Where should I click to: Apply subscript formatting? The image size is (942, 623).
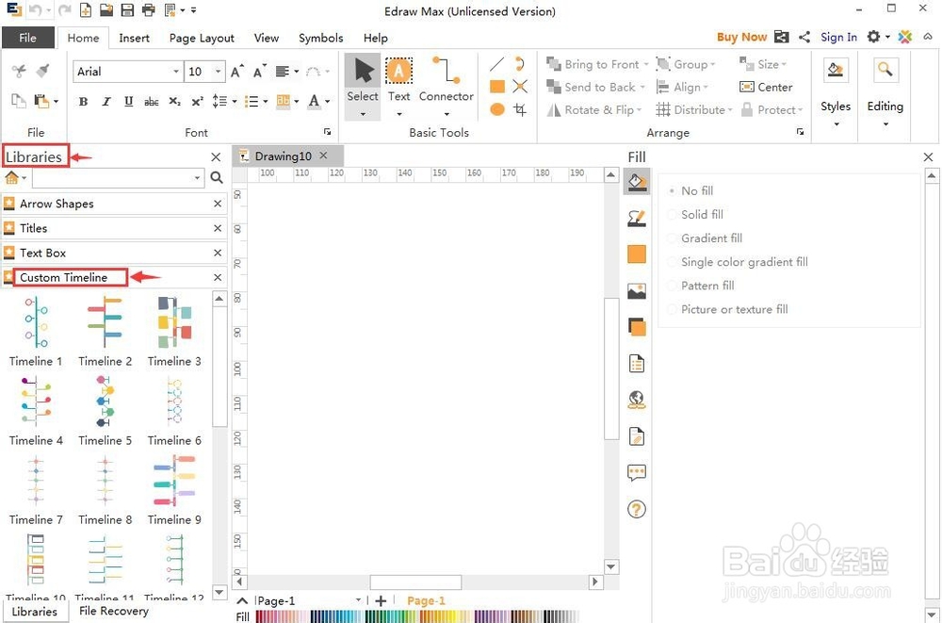click(174, 102)
